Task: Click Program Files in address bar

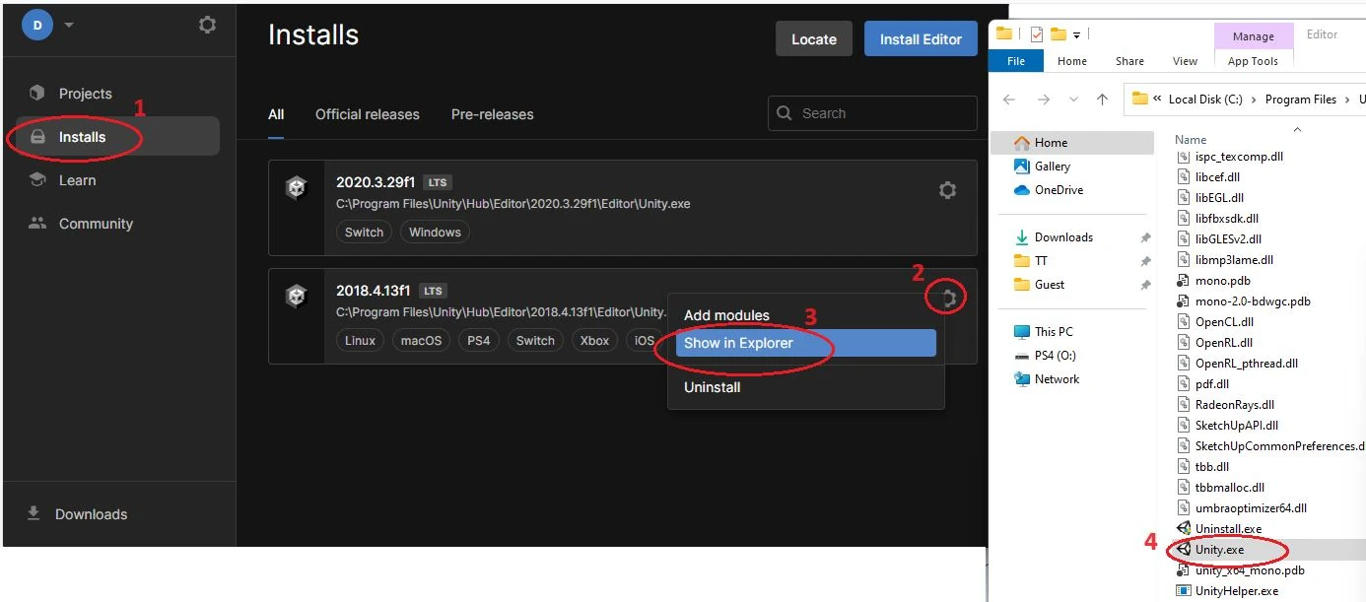Action: pos(1301,100)
